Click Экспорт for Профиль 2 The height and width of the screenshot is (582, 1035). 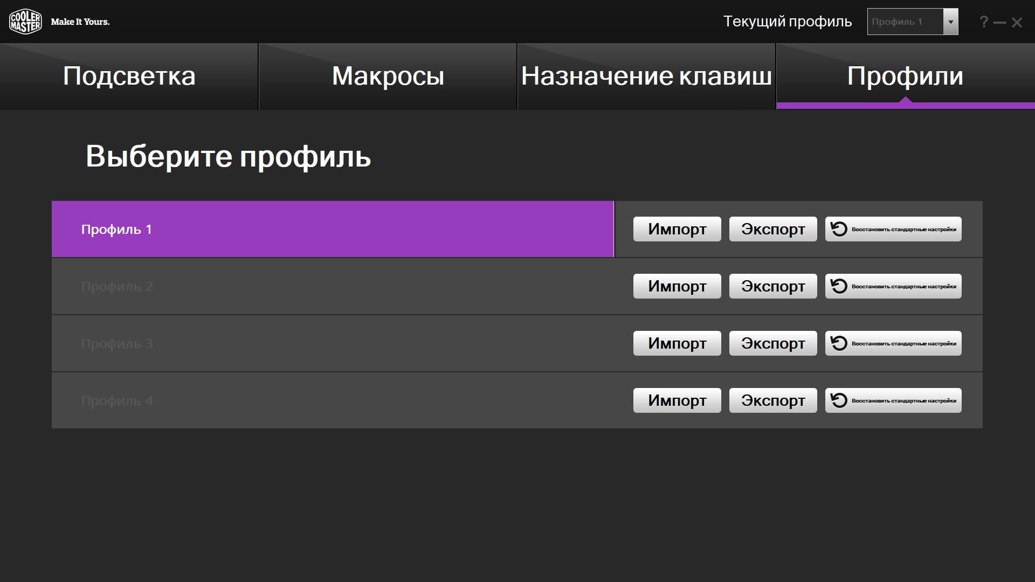pyautogui.click(x=772, y=286)
